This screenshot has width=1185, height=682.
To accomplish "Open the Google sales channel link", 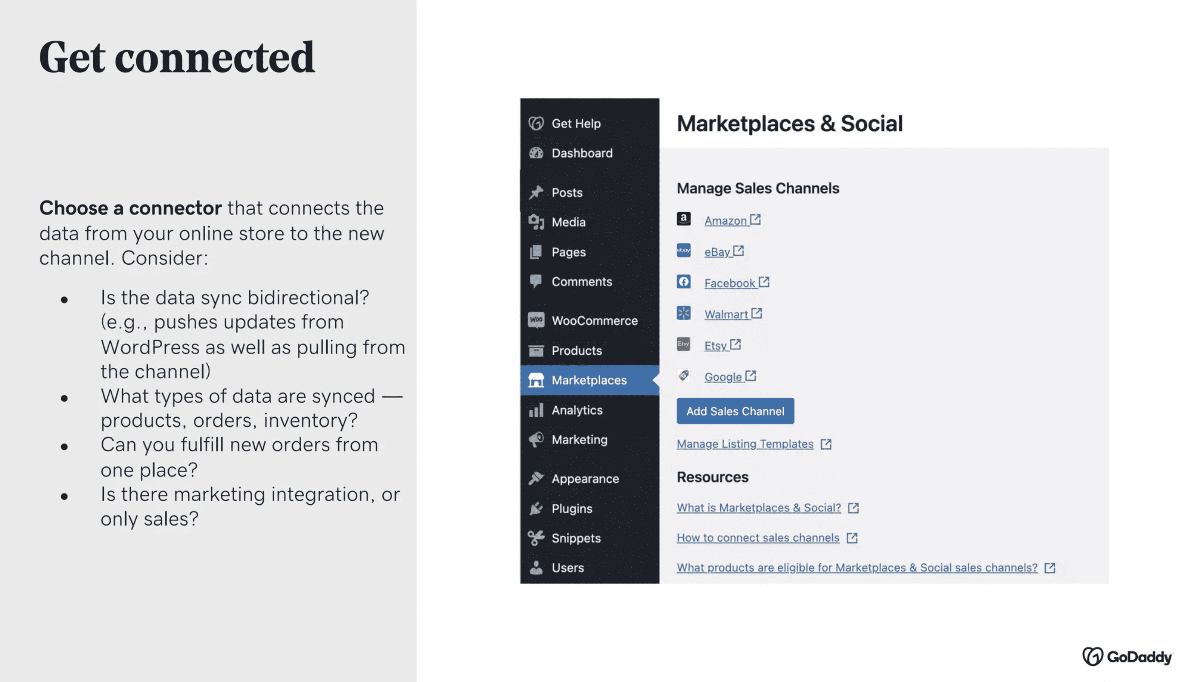I will click(x=730, y=377).
